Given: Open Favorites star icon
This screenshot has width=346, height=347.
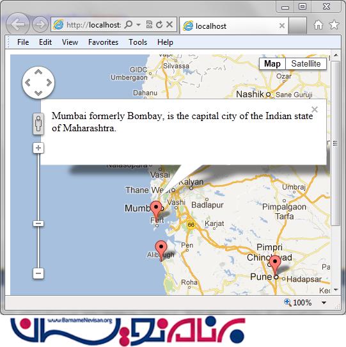Looking at the screenshot, I should coord(334,24).
